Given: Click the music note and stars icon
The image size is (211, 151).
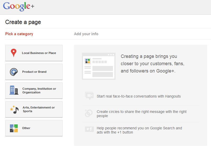Looking at the screenshot, I should pos(14,109).
